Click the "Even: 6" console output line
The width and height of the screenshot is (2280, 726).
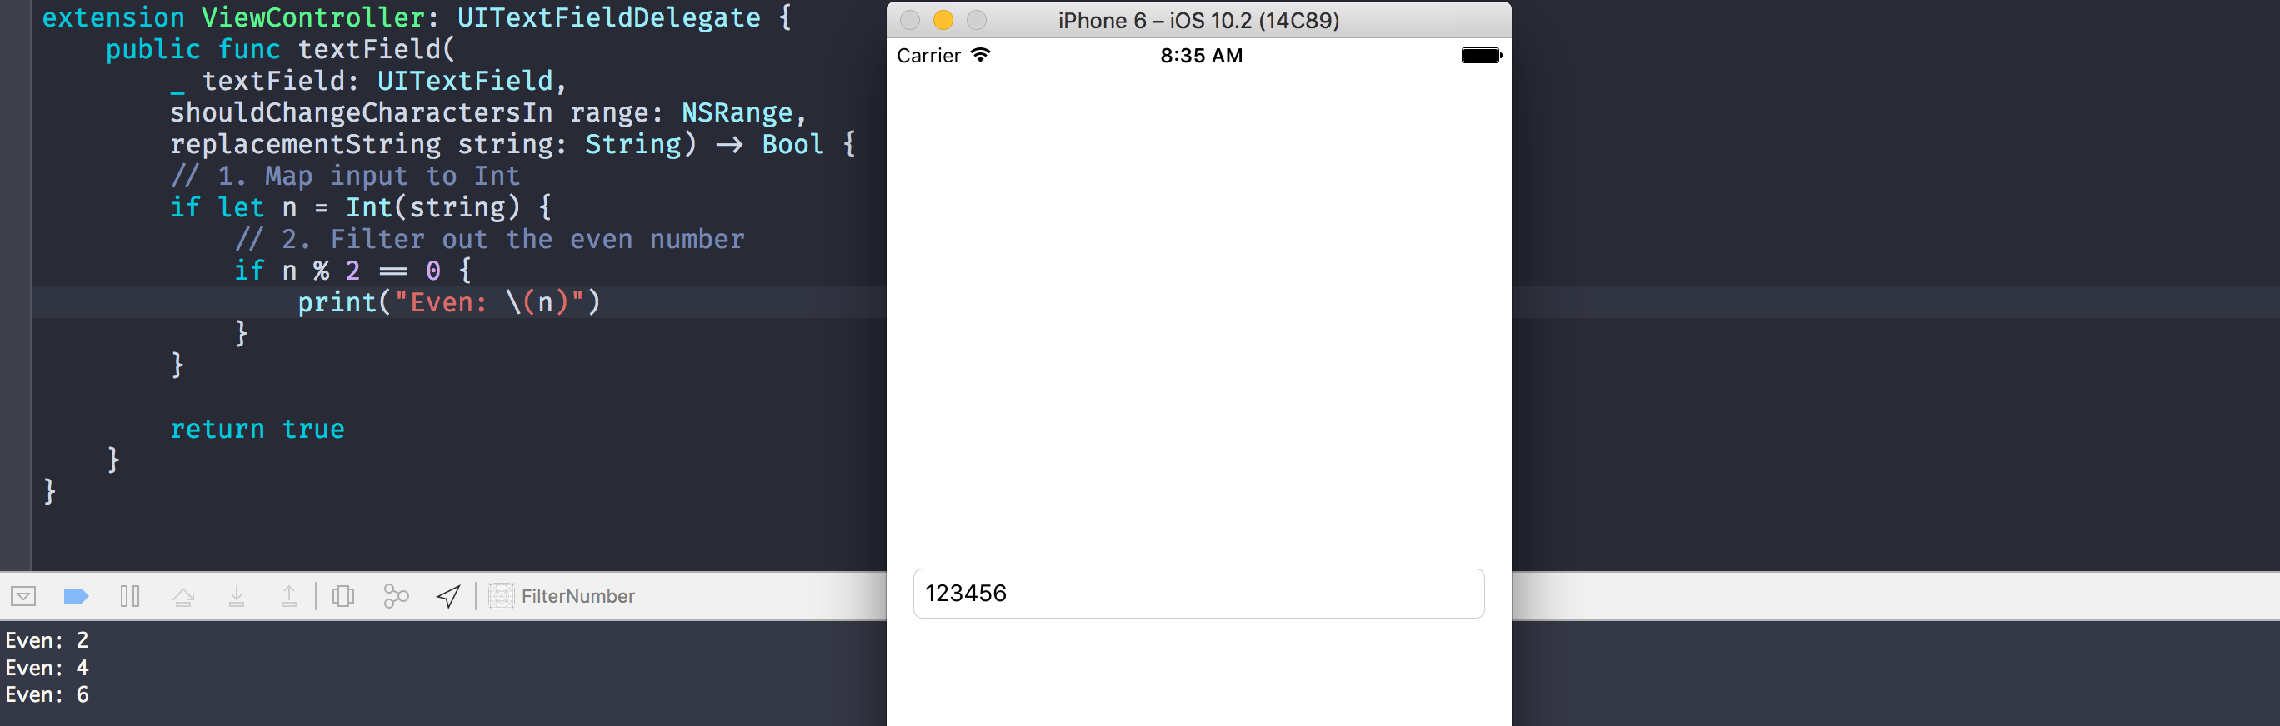point(47,695)
